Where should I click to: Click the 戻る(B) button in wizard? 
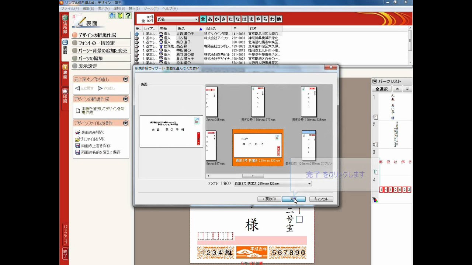tap(269, 199)
